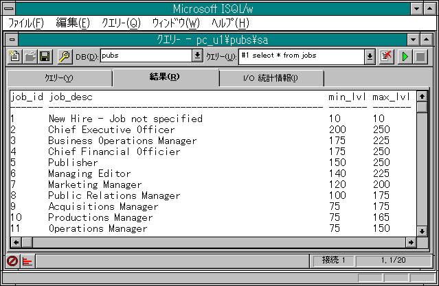
Task: Click the 接続 1 status bar indicator
Action: [333, 261]
